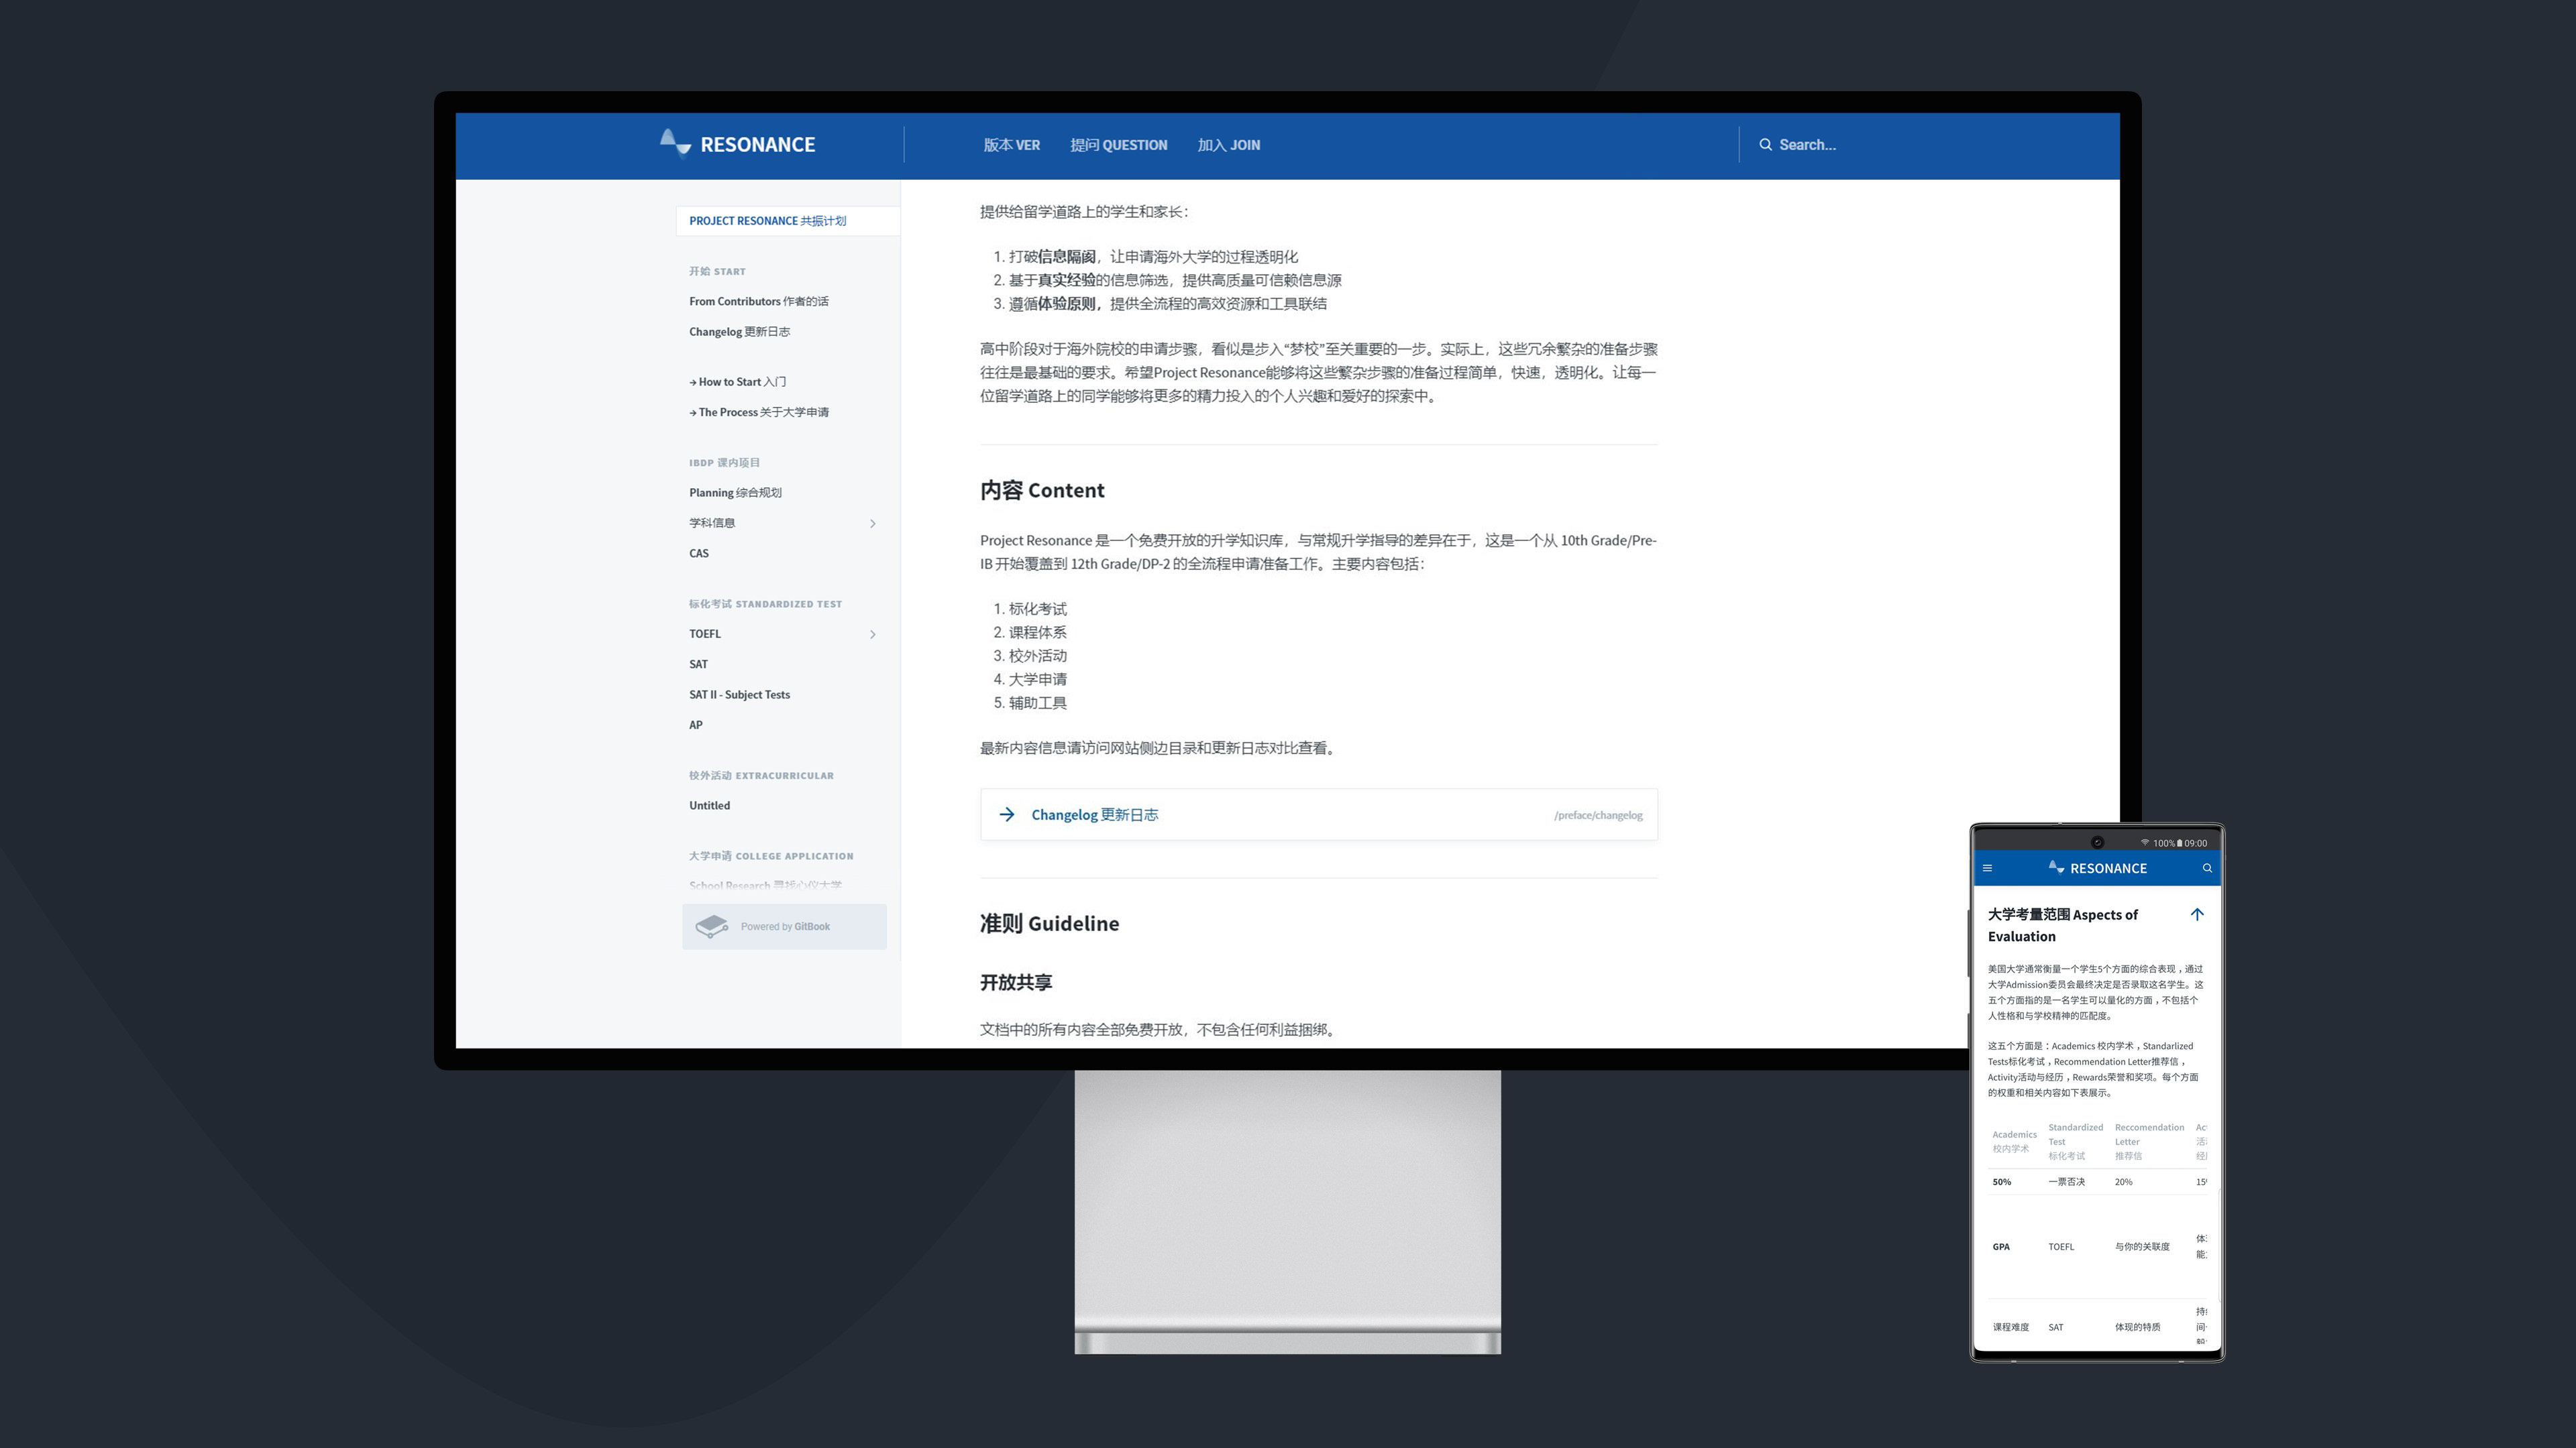
Task: Open the Changelog 更新日志 card link
Action: click(1094, 814)
